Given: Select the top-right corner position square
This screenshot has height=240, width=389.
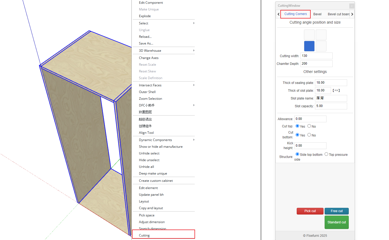Looking at the screenshot, I should point(321,35).
